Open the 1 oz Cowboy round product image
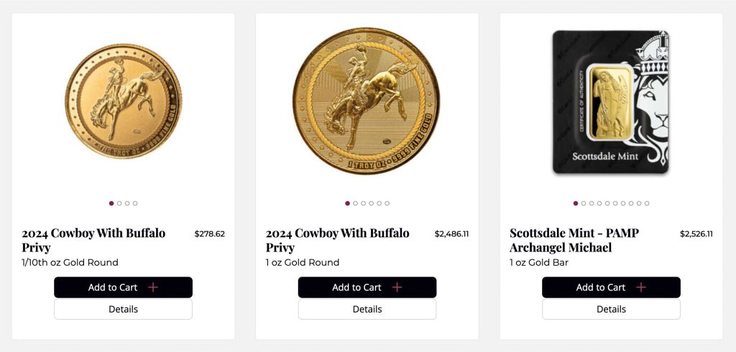Screen dimensions: 736x352 367,101
